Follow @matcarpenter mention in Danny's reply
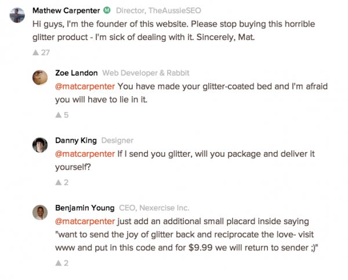 coord(85,154)
